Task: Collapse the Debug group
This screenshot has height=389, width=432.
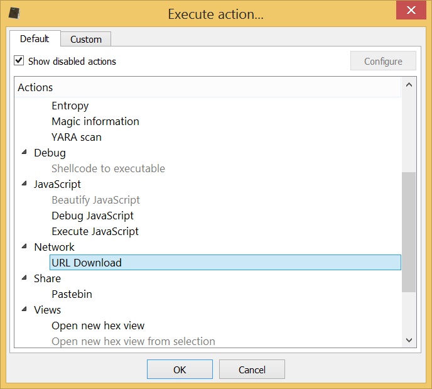Action: point(24,152)
